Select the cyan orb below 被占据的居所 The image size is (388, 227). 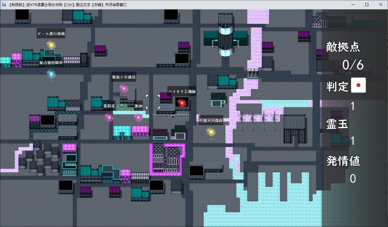51,74
